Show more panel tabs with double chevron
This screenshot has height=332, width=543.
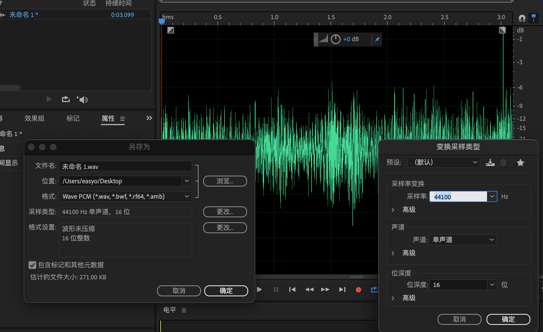click(149, 118)
